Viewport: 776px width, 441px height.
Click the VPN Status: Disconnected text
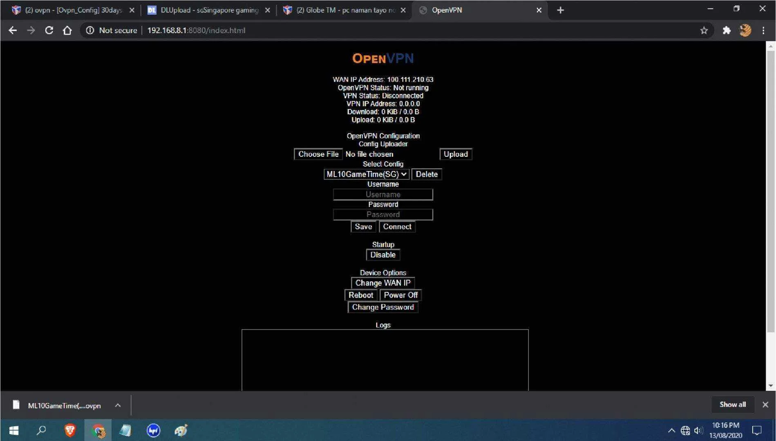click(x=383, y=96)
